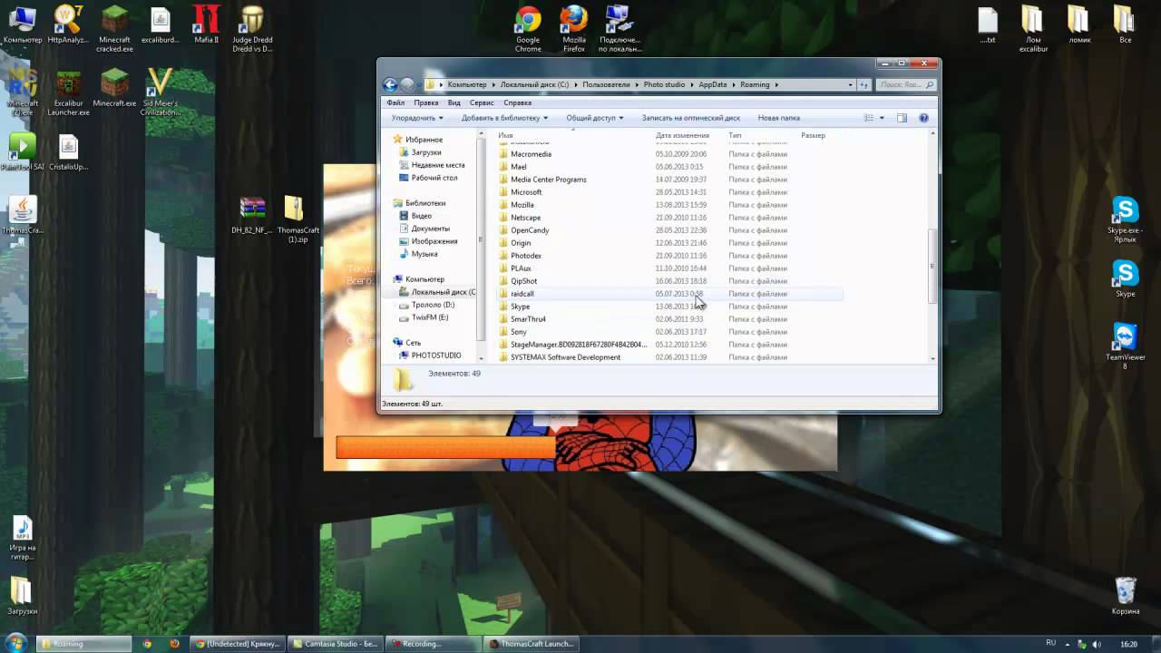Select the Judge Dredd desktop icon
This screenshot has width=1161, height=653.
[x=252, y=29]
